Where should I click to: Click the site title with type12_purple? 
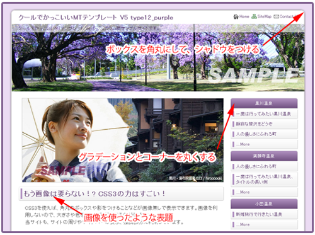(96, 18)
